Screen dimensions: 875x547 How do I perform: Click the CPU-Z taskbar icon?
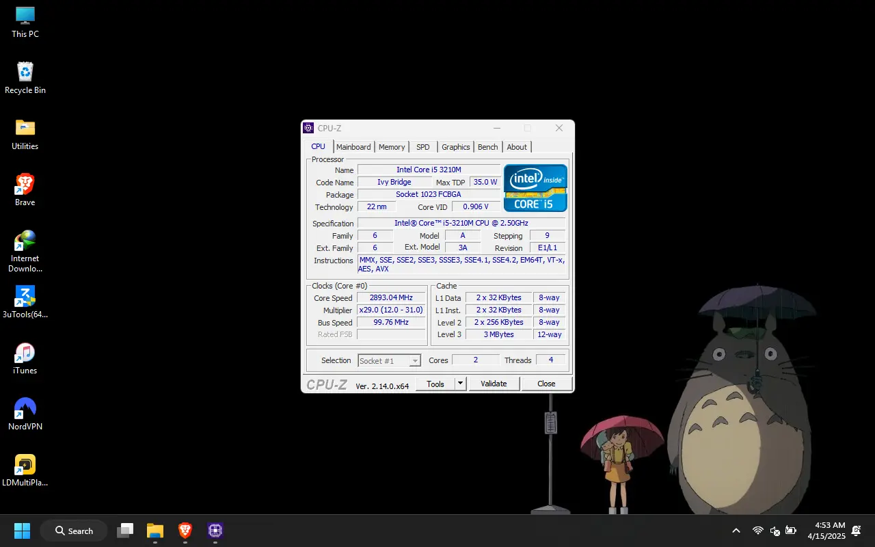click(215, 531)
